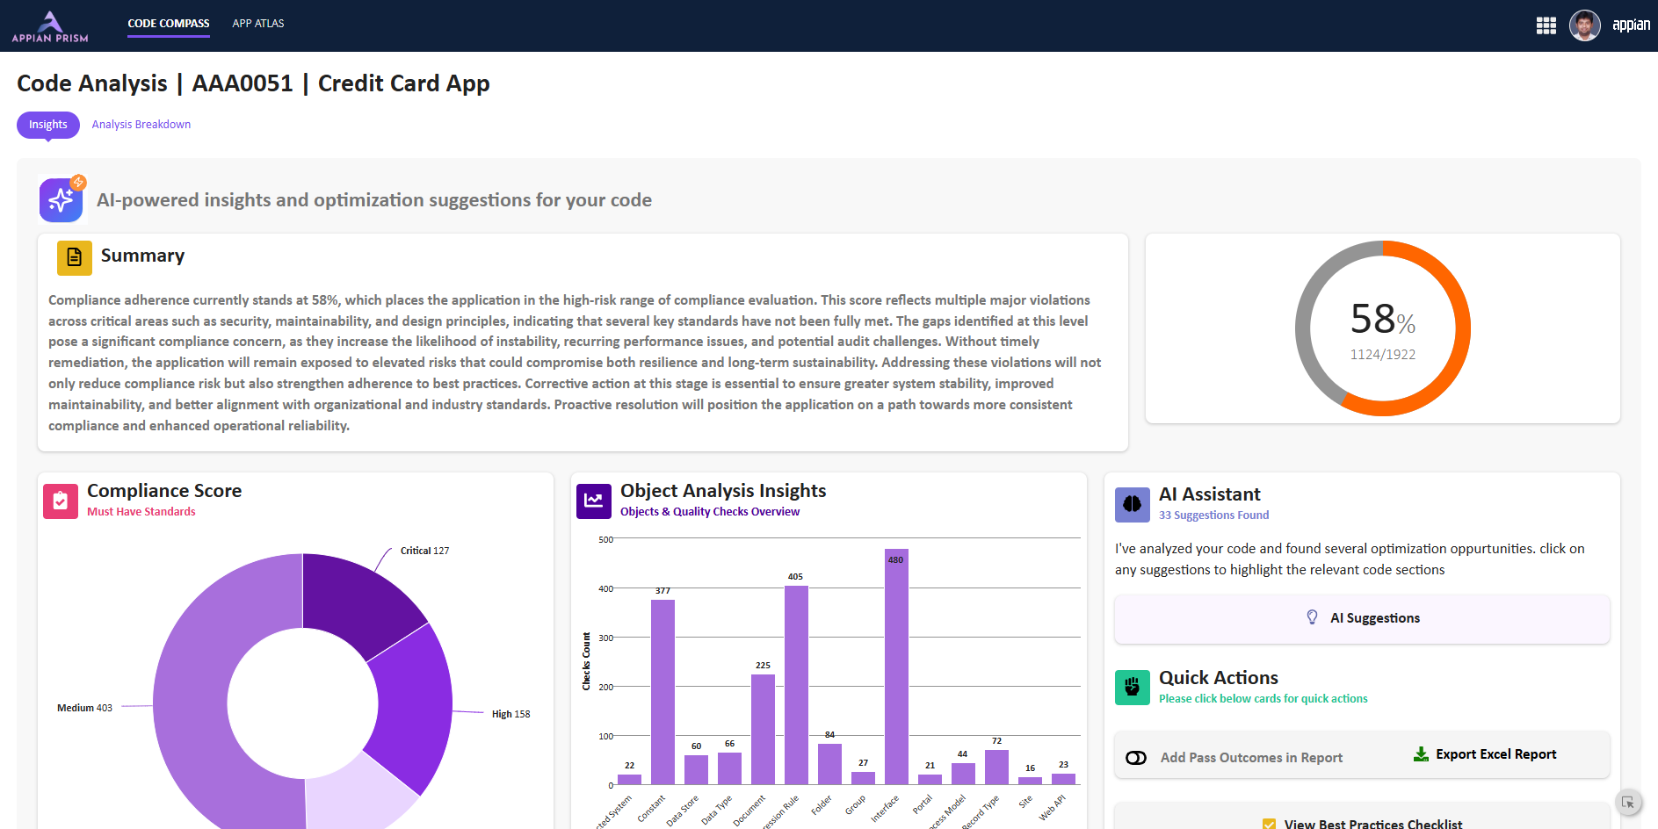
Task: Click the user profile avatar
Action: 1584,25
